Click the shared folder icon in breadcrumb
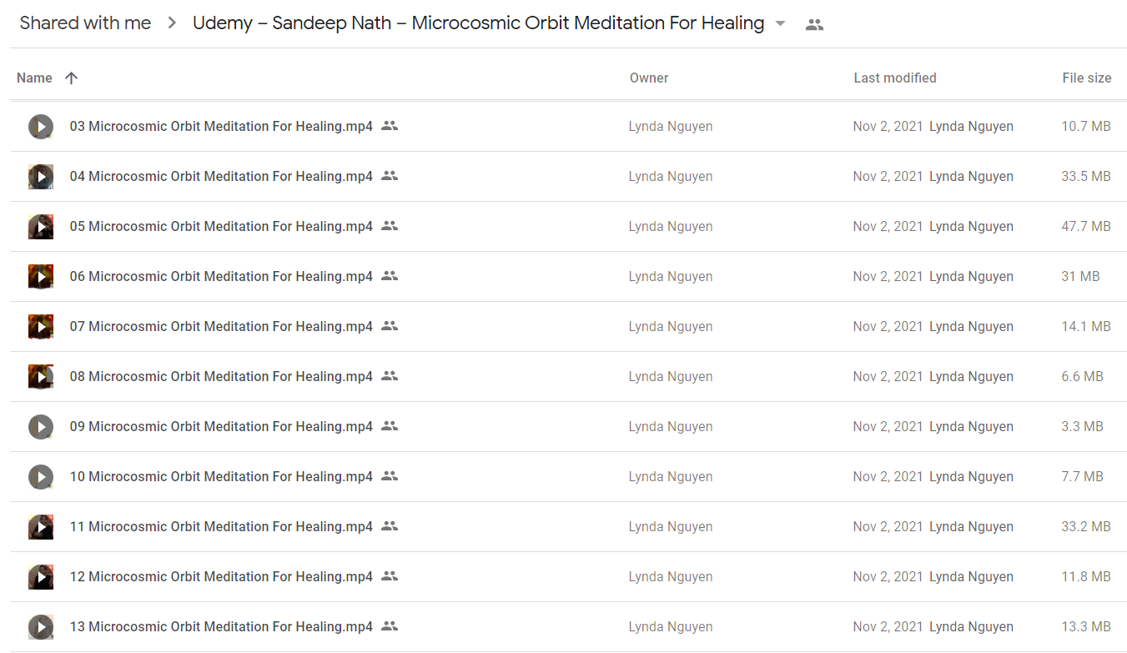Screen dimensions: 1127x653 click(x=815, y=24)
